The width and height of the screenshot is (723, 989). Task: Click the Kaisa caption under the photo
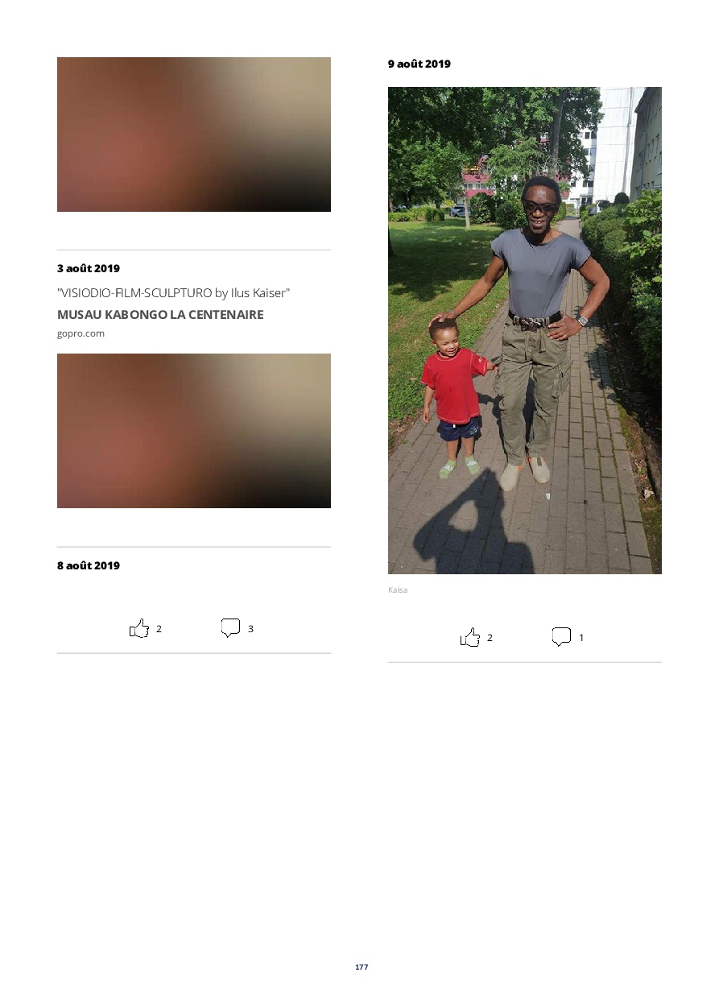click(398, 590)
